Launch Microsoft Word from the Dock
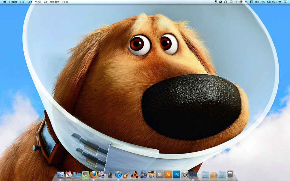 pos(77,174)
